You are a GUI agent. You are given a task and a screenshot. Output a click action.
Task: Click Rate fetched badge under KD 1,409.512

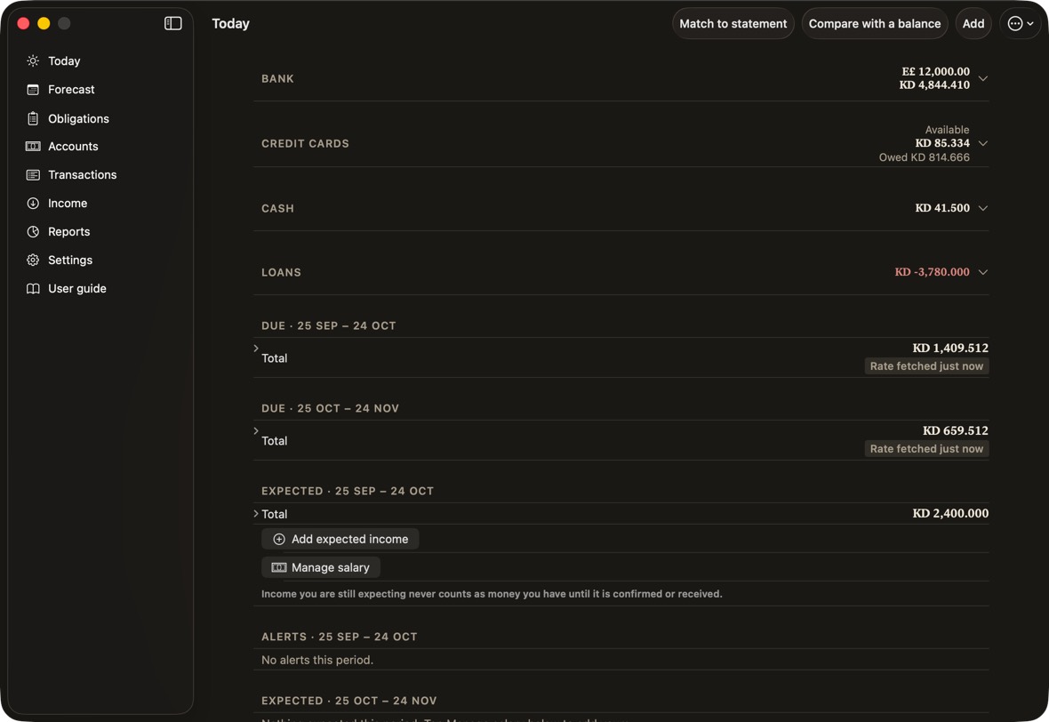click(926, 366)
